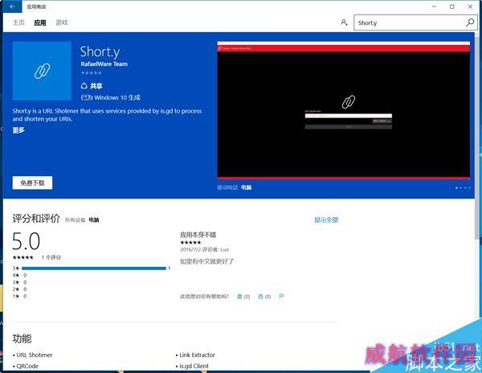Filter ratings by 电脑
Screen dimensions: 482x373
point(94,220)
